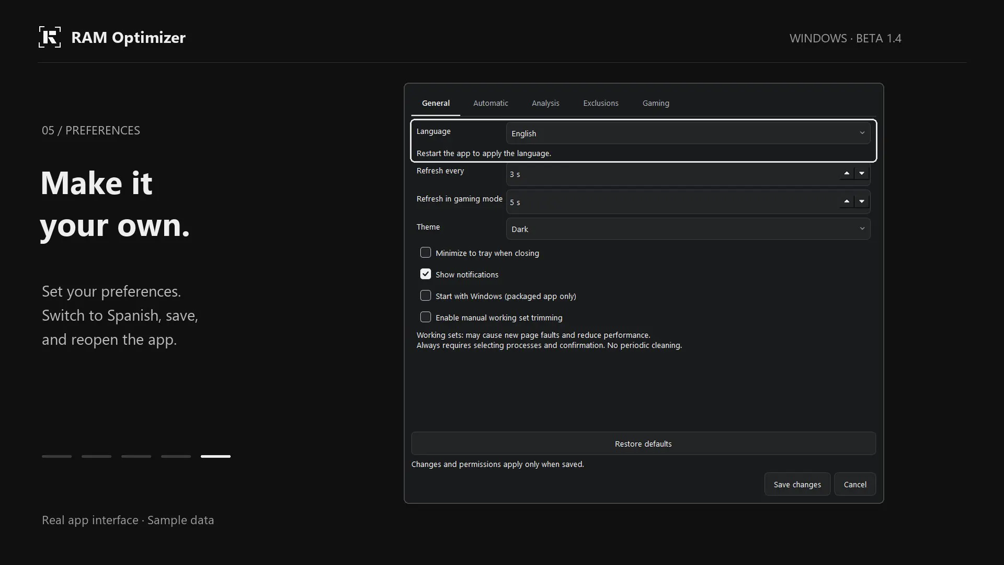Click Save changes button

(797, 484)
